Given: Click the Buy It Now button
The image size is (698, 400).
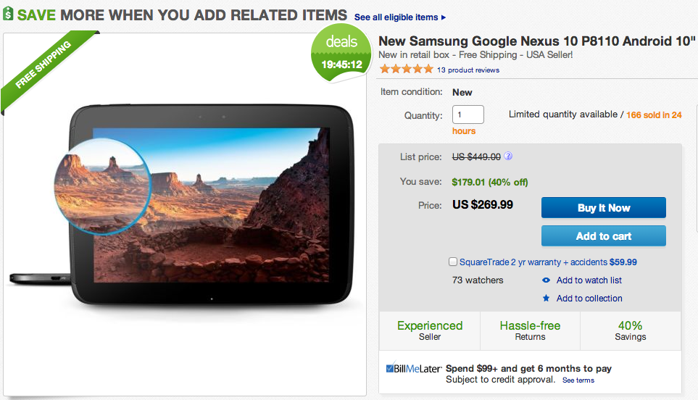Looking at the screenshot, I should click(x=603, y=208).
